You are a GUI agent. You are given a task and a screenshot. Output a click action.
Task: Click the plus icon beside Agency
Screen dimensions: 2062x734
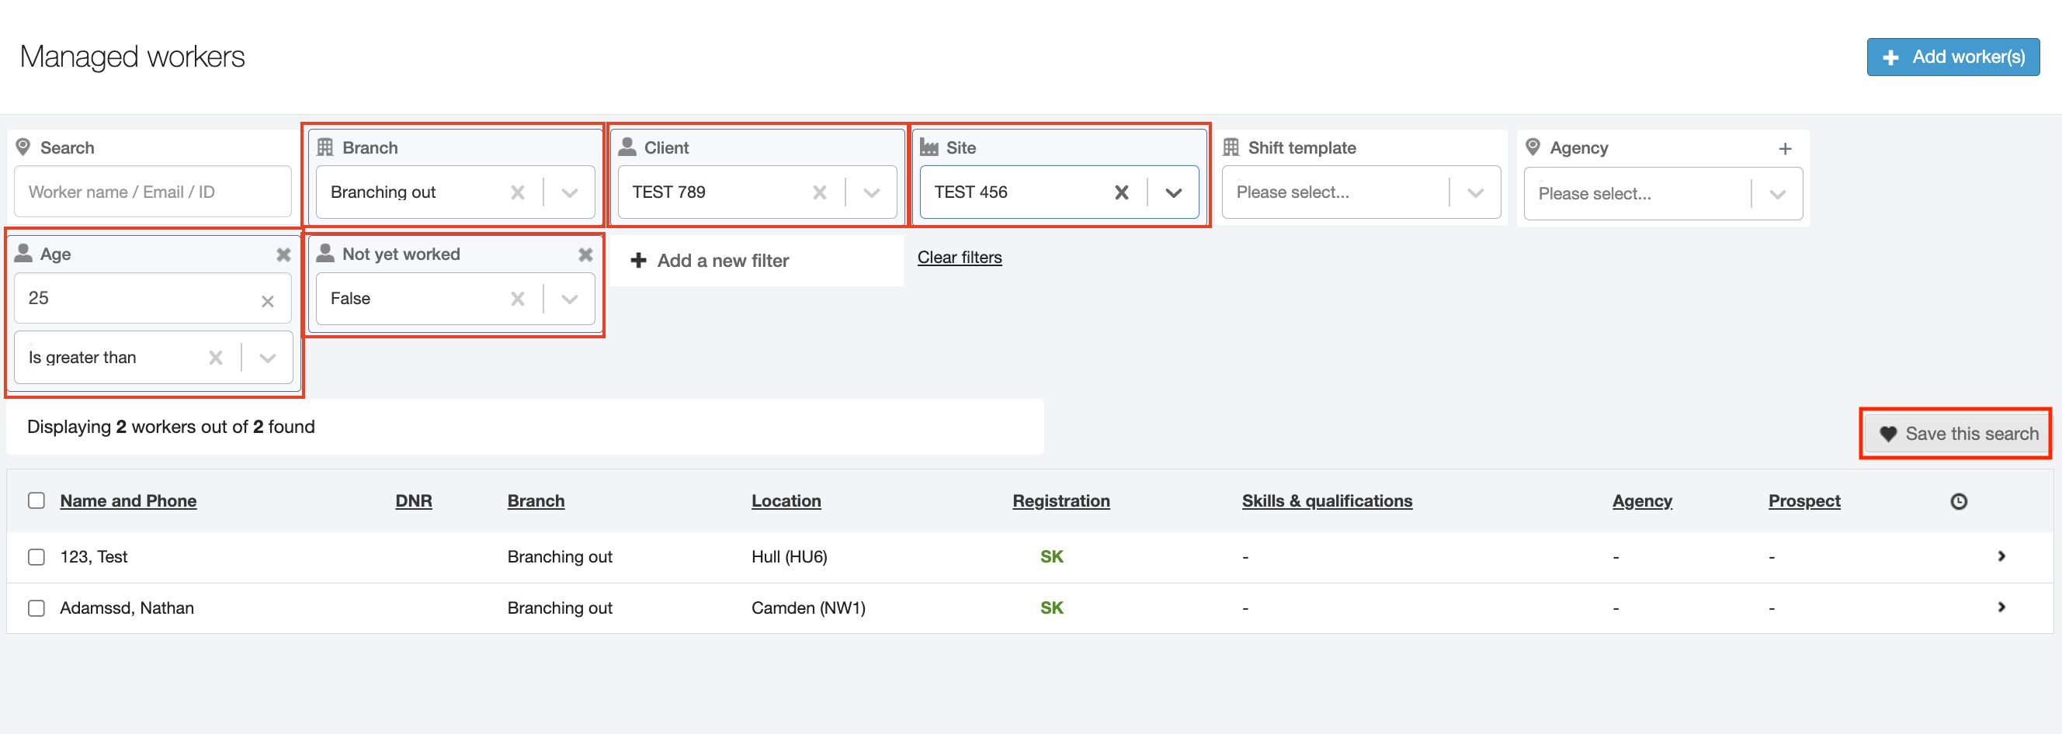point(1784,149)
